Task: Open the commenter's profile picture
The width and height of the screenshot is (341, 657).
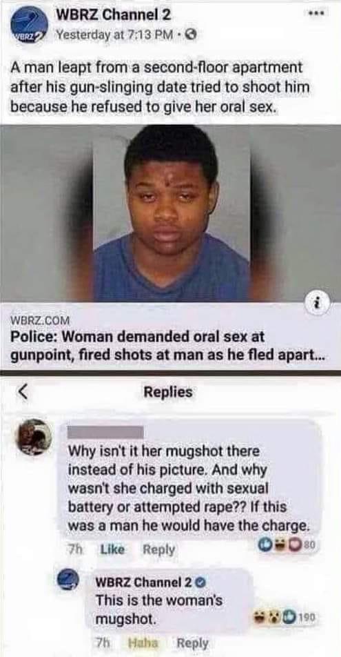Action: pyautogui.click(x=34, y=437)
